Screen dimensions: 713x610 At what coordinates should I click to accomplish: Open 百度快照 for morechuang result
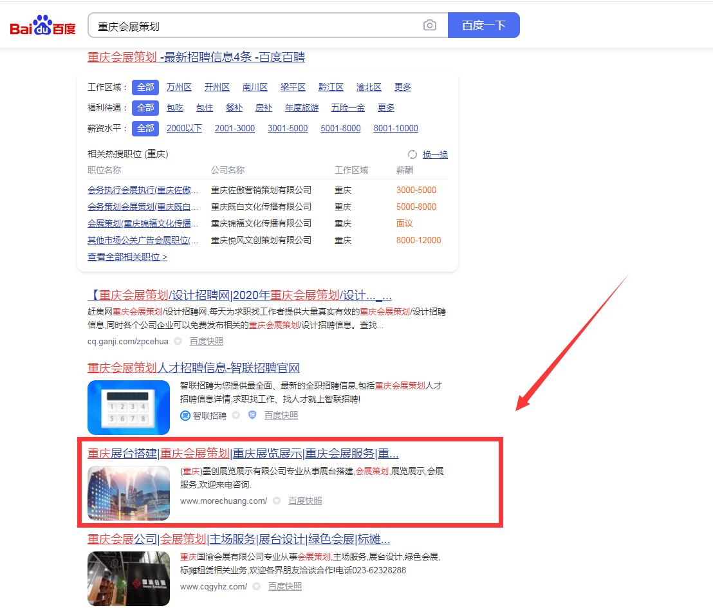click(305, 501)
